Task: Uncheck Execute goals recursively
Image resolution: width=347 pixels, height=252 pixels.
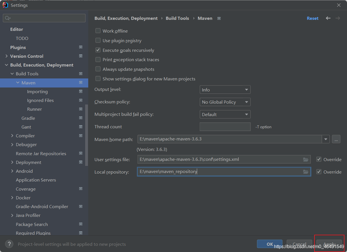Action: coord(98,50)
